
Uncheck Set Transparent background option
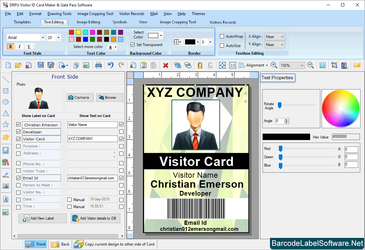pos(133,45)
